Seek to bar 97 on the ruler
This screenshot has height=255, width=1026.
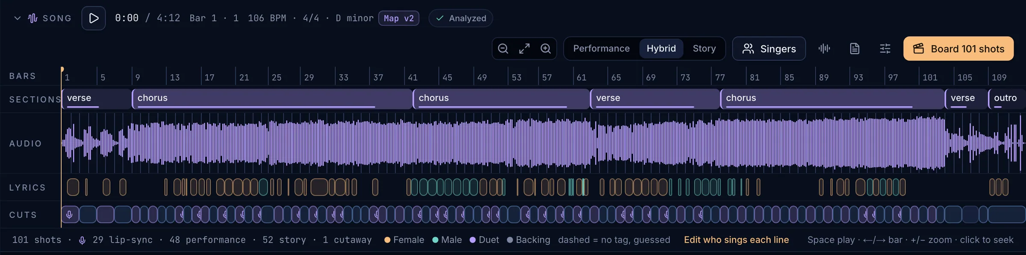(893, 78)
